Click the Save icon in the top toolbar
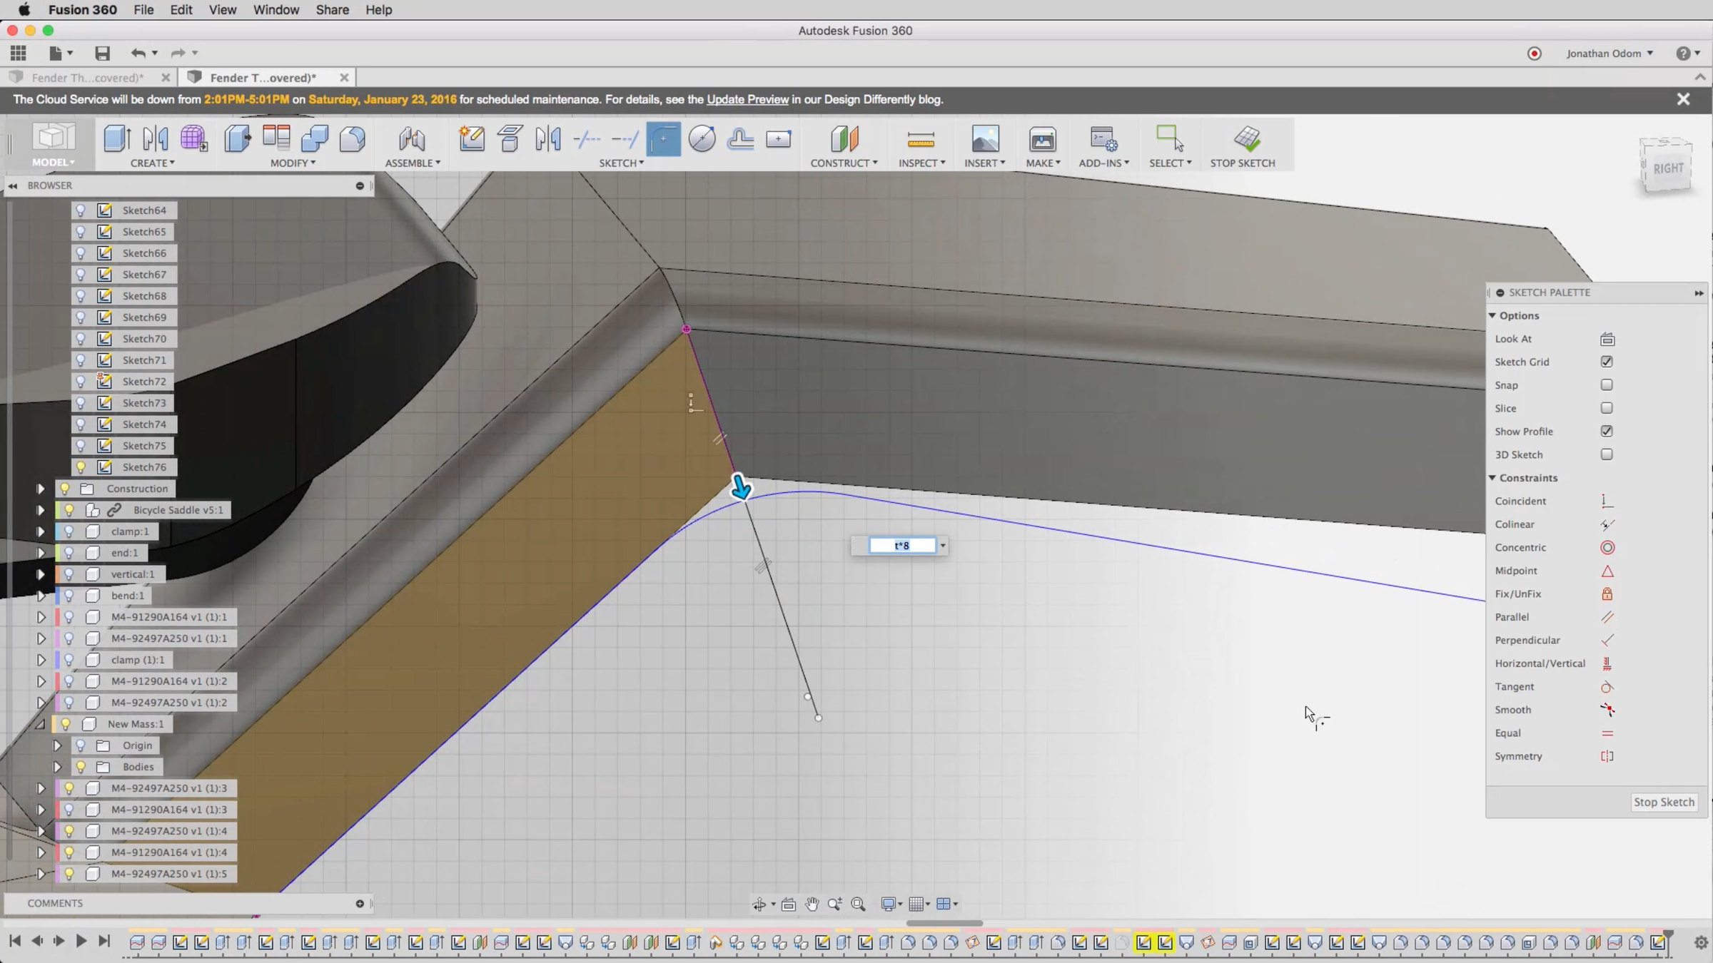 point(102,53)
